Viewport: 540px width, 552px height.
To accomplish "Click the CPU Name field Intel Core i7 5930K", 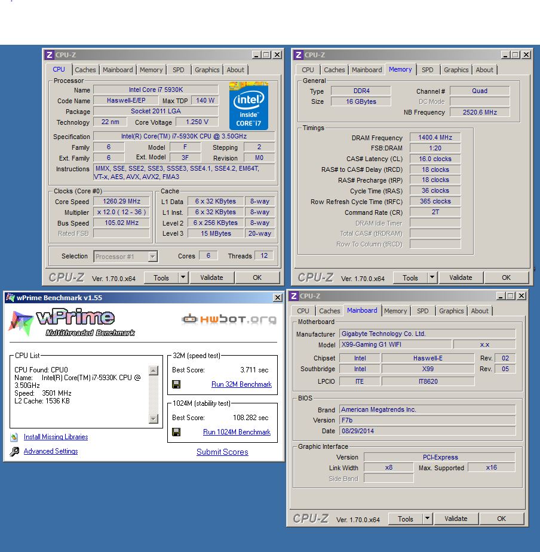I will [156, 90].
